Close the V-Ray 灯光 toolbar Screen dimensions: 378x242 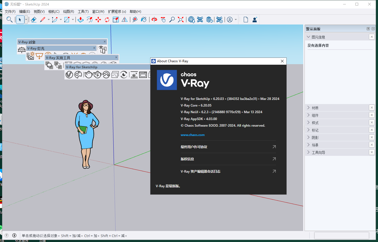coord(94,48)
